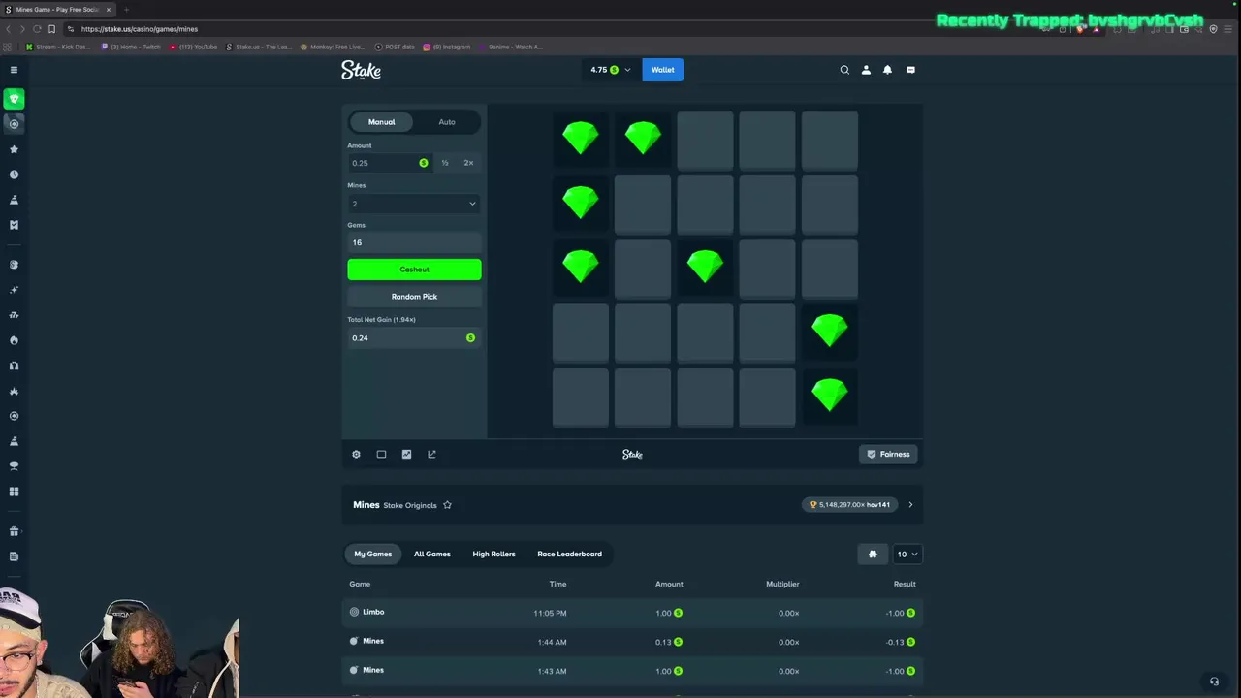Open the Stream - Kick Dashboard bookmark
Viewport: 1241px width, 698px height.
pyautogui.click(x=58, y=47)
